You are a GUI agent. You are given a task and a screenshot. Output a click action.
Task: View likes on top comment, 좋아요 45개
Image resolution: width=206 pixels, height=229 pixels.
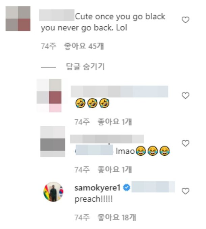click(84, 46)
